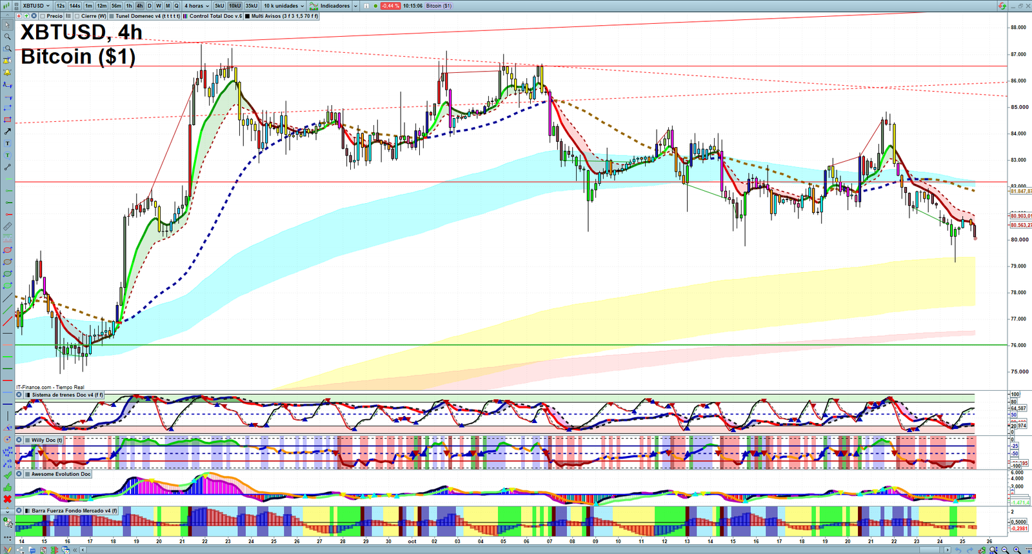Click the green checkmark icon
The width and height of the screenshot is (1032, 554).
[7, 475]
